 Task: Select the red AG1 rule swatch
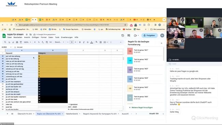[x=130, y=51]
